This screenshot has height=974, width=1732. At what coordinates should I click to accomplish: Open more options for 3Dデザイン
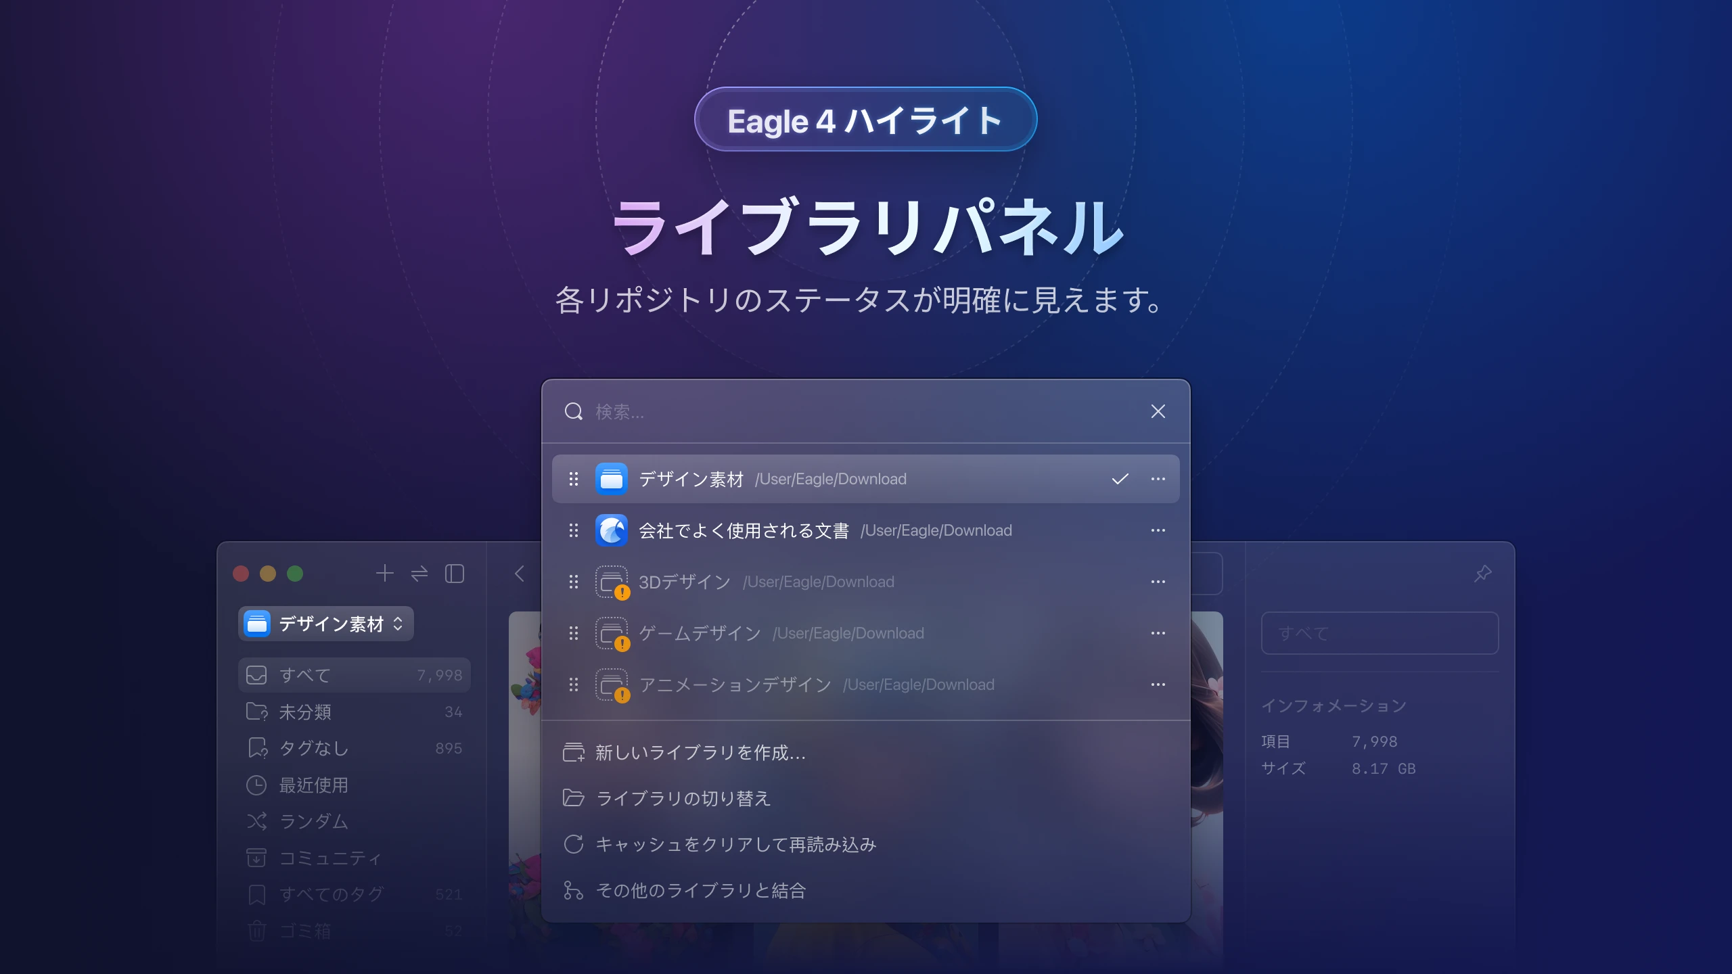click(1158, 582)
